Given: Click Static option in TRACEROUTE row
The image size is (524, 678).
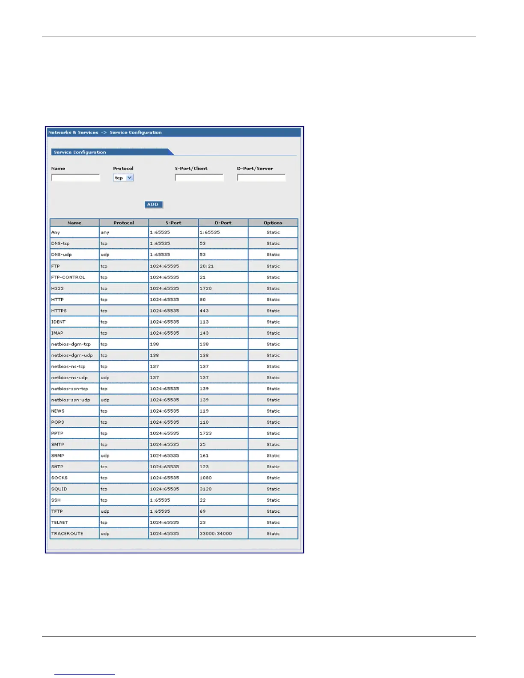Looking at the screenshot, I should (273, 533).
